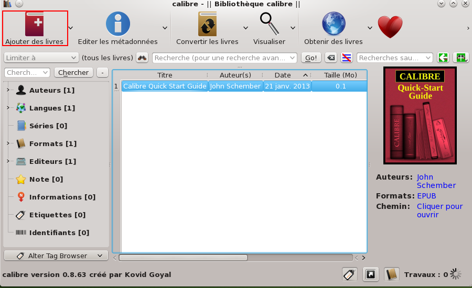Click the Editeurs typewriter icon
Screen dimensions: 472x288
click(21, 161)
